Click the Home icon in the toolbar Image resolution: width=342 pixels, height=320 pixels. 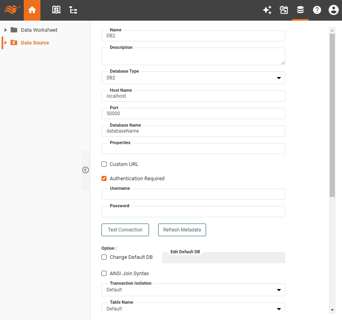(32, 10)
